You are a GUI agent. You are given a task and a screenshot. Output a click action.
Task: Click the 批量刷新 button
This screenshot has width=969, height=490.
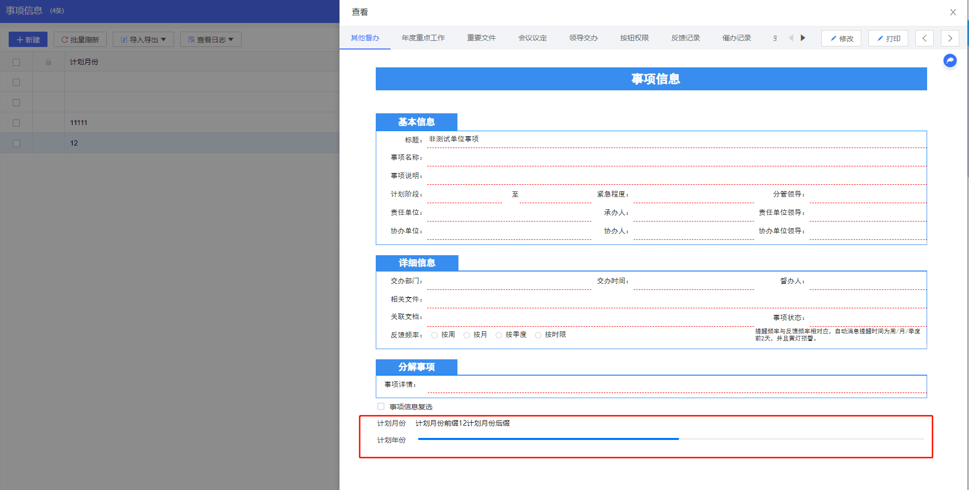pyautogui.click(x=80, y=39)
